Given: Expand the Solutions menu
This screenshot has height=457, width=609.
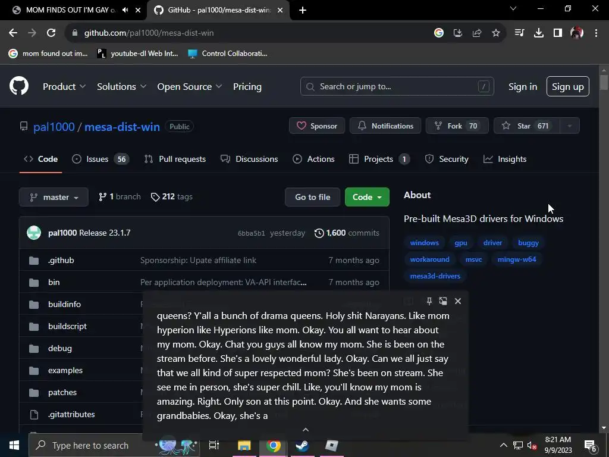Looking at the screenshot, I should click(121, 87).
